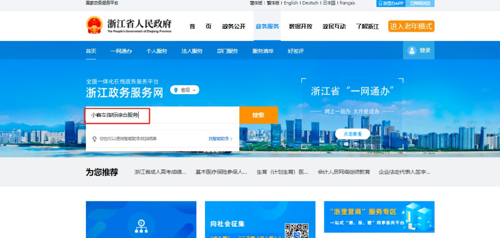This screenshot has height=238, width=500.
Task: Click 进入老年模式 button
Action: [411, 26]
